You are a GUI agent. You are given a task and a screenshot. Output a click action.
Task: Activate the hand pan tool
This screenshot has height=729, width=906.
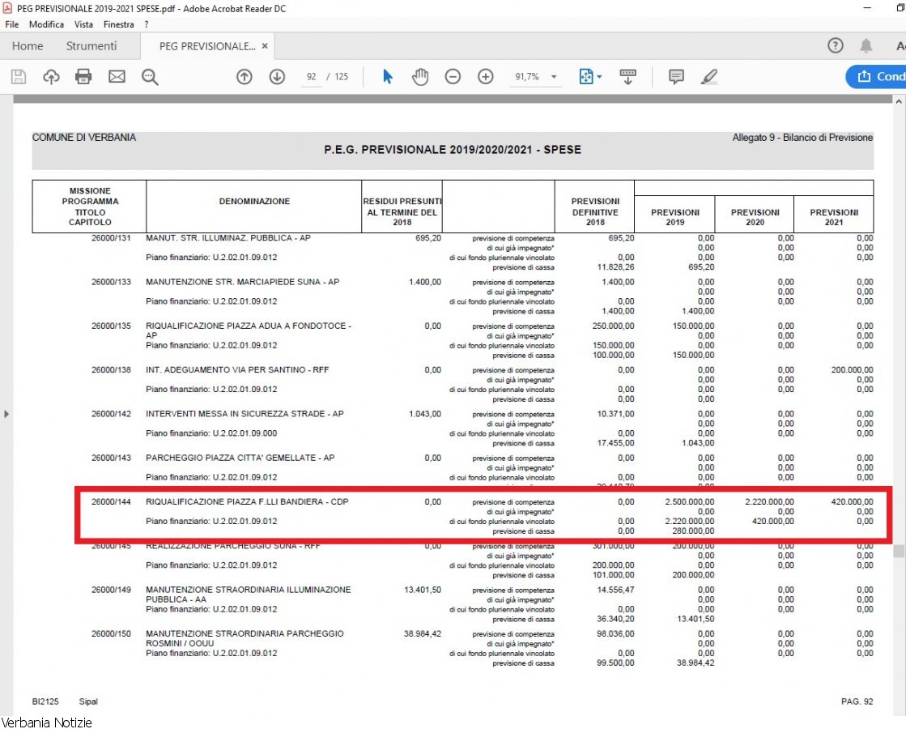(x=419, y=77)
